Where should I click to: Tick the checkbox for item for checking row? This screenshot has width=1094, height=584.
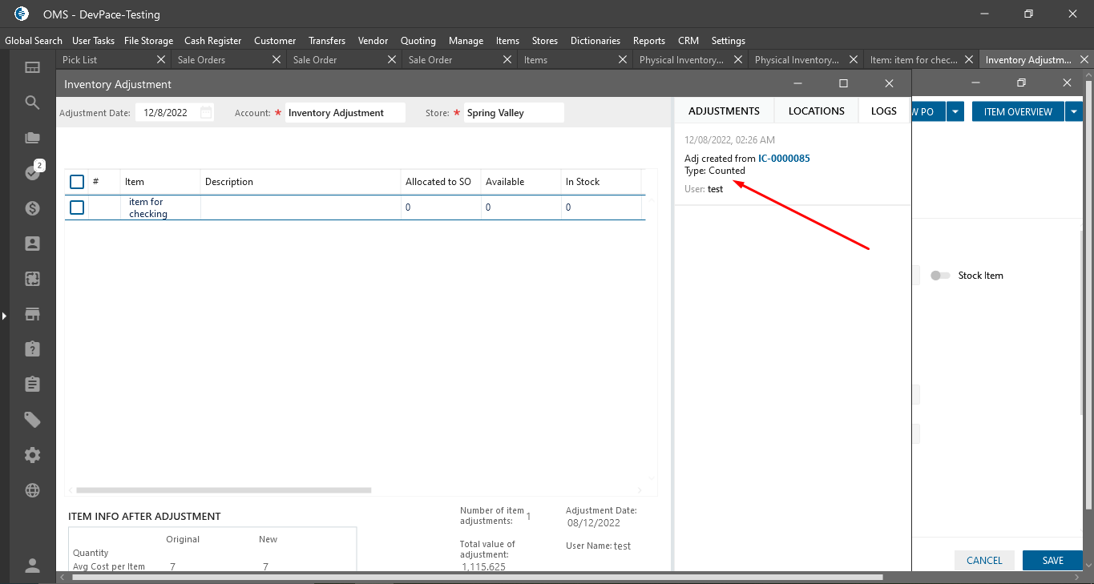pyautogui.click(x=77, y=207)
